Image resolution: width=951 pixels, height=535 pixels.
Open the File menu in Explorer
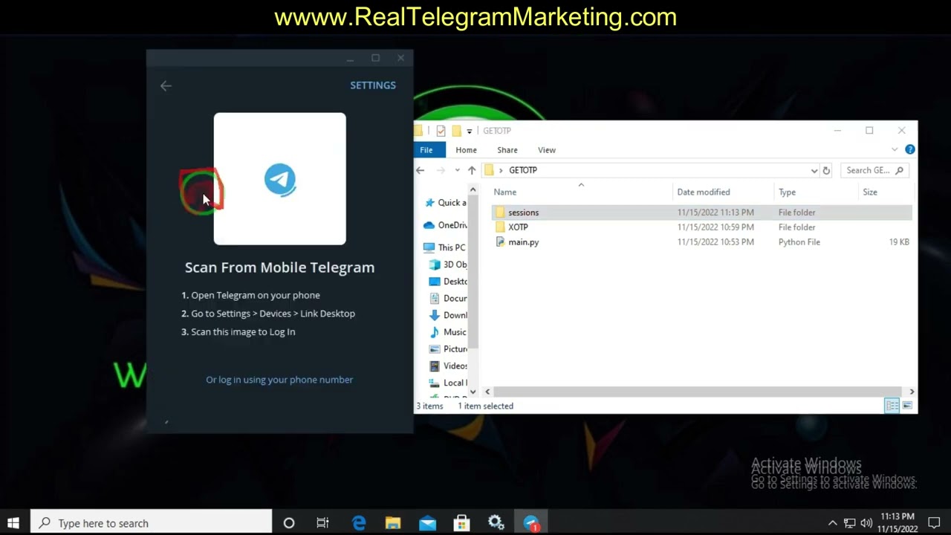click(x=426, y=150)
